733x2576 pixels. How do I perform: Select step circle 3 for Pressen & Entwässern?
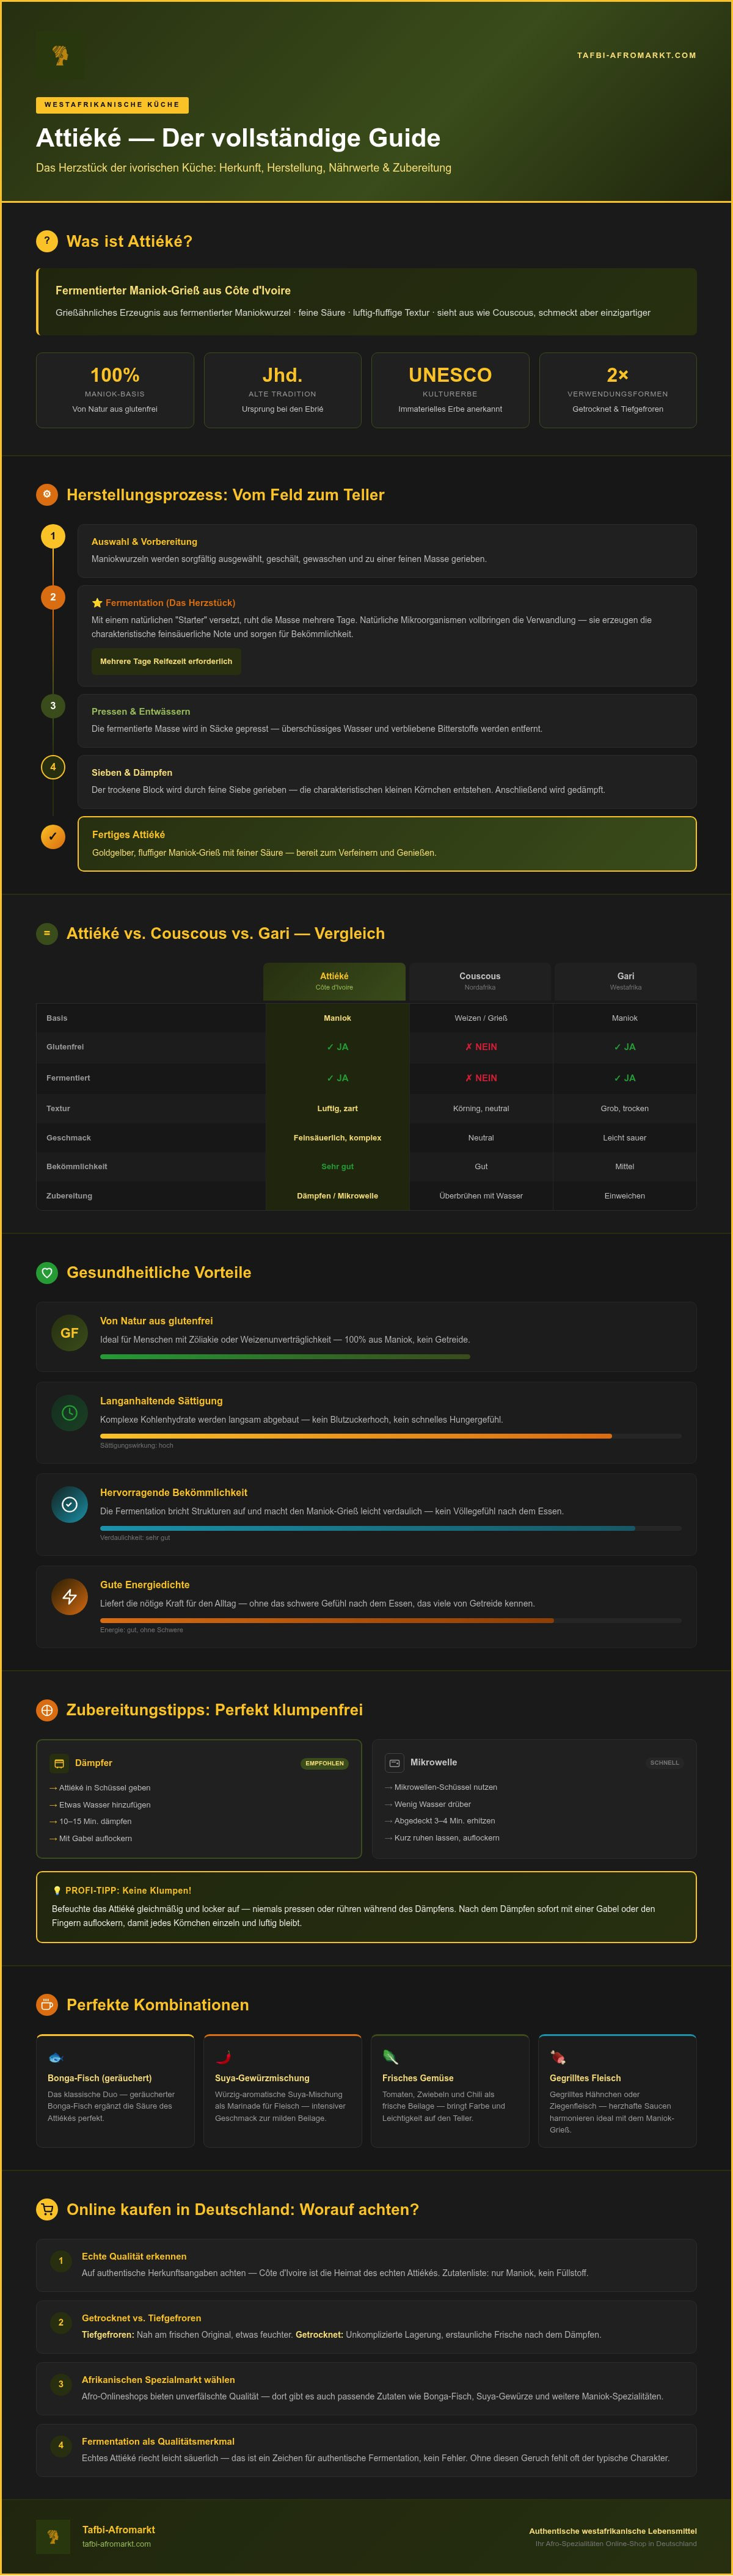pos(53,706)
